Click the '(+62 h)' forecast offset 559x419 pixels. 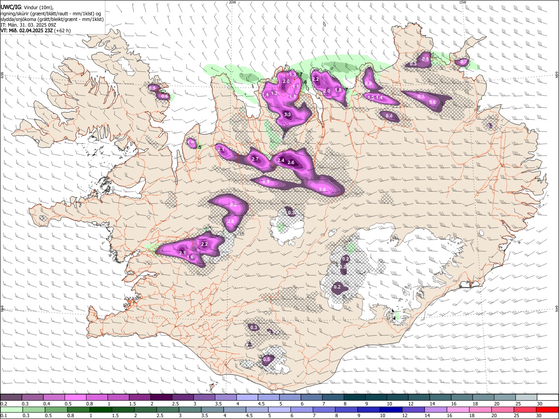pos(62,31)
